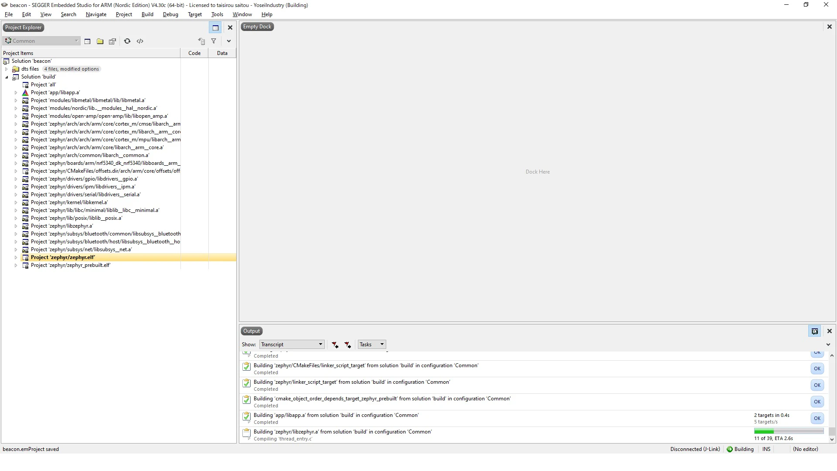
Task: Click the second red filter icon in Output
Action: [347, 345]
